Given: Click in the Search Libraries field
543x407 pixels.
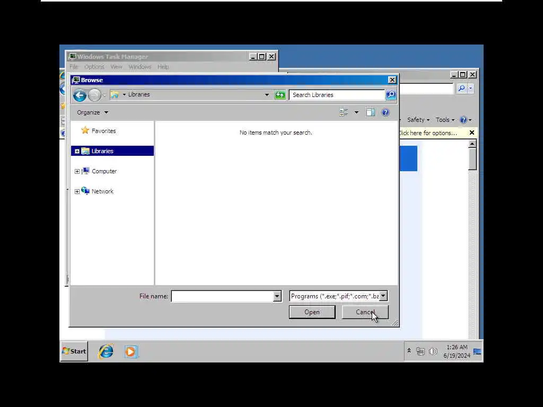Looking at the screenshot, I should (337, 95).
